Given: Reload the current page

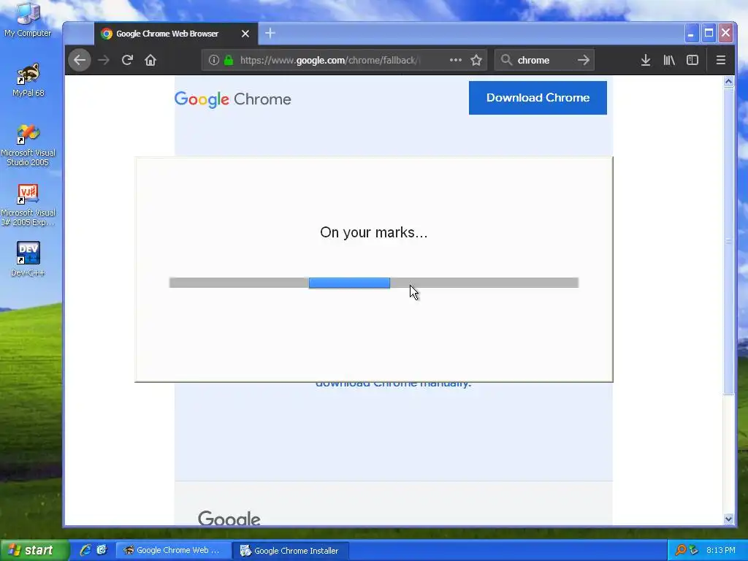Looking at the screenshot, I should 127,60.
